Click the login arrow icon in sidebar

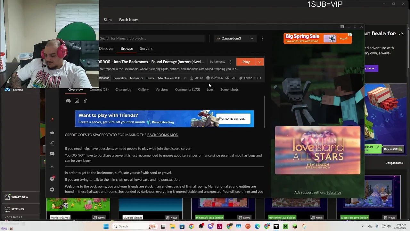click(x=52, y=143)
